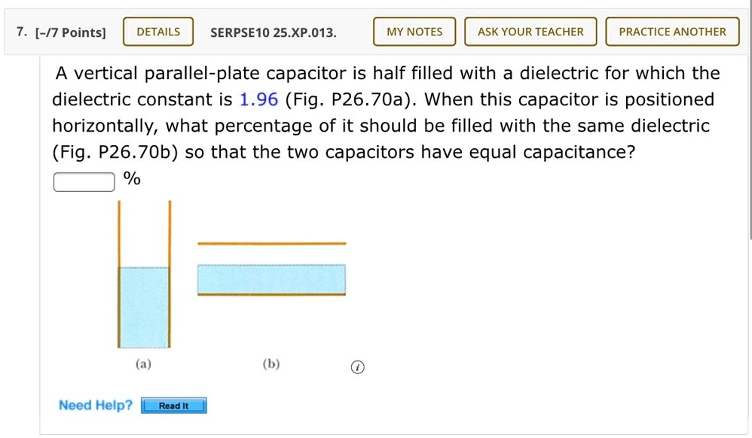Open MY NOTES for this problem

click(414, 31)
